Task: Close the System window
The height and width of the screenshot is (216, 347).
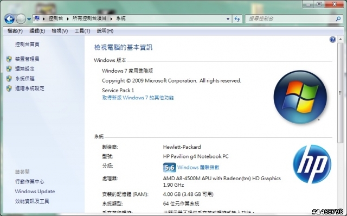Action: click(335, 4)
